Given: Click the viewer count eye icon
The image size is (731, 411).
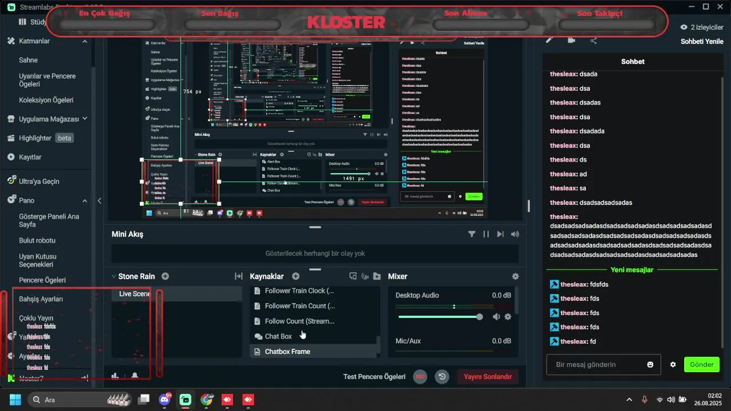Looking at the screenshot, I should (x=684, y=27).
